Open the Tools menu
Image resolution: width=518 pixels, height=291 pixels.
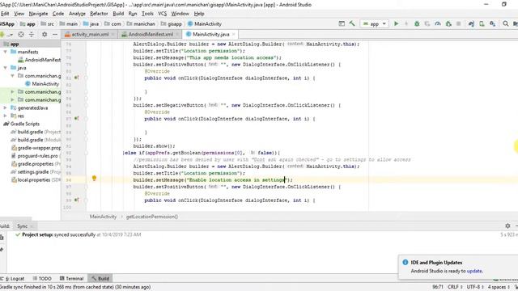[x=147, y=14]
